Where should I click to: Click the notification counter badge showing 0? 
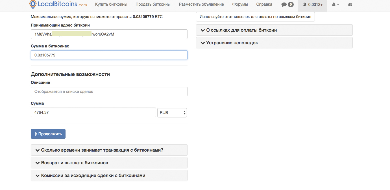pyautogui.click(x=291, y=5)
